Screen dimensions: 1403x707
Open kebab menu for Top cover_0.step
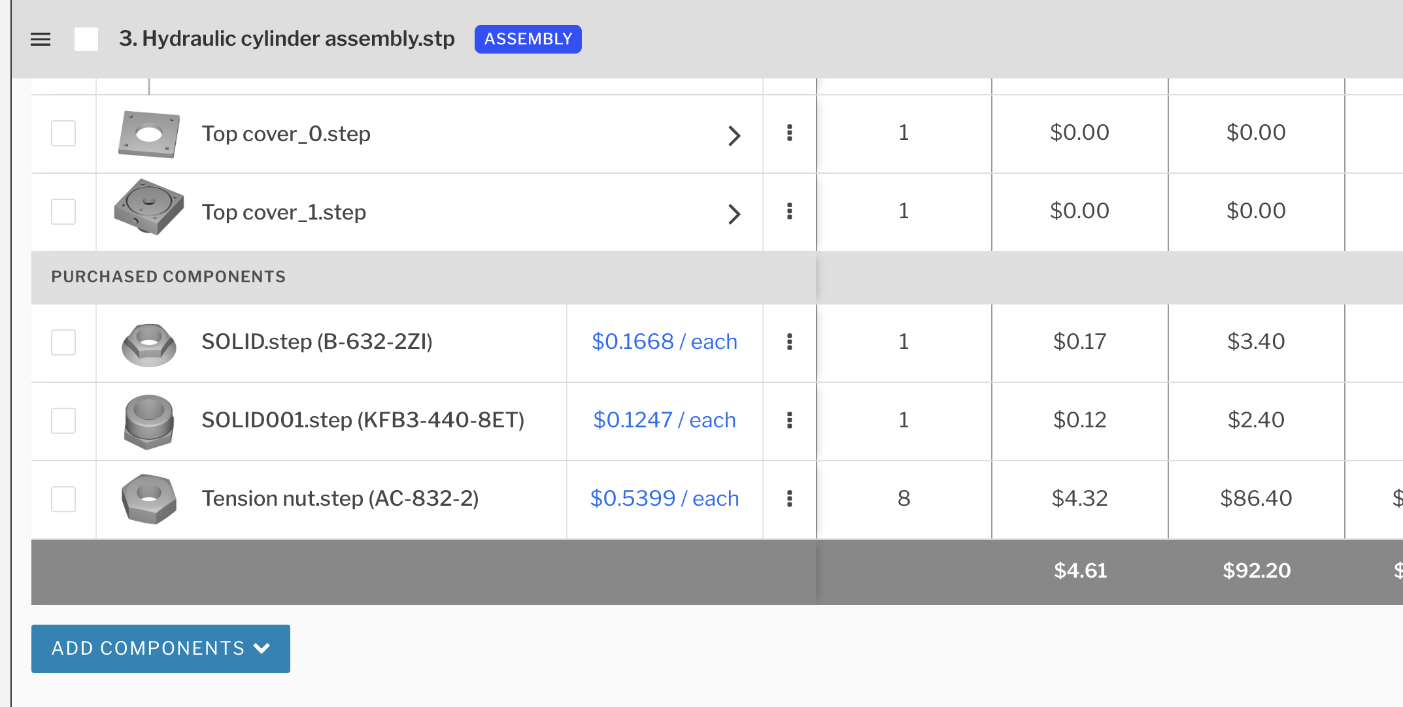[789, 133]
